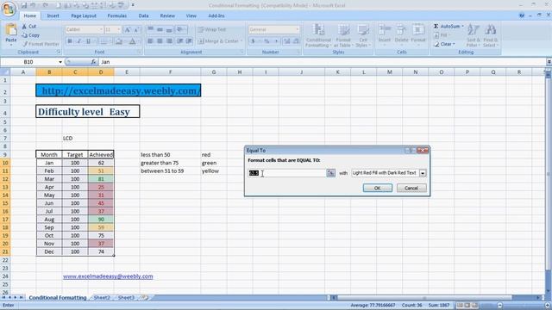Image resolution: width=552 pixels, height=310 pixels.
Task: Toggle Align Text Left
Action: [x=150, y=41]
